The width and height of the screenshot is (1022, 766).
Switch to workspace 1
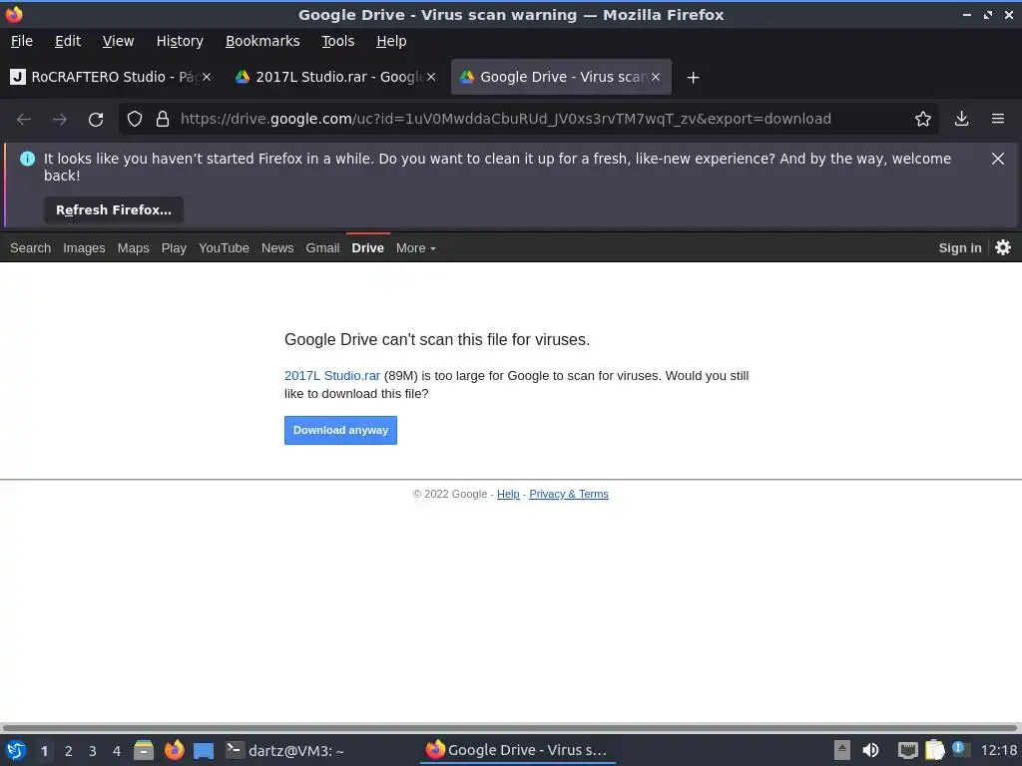[x=44, y=751]
